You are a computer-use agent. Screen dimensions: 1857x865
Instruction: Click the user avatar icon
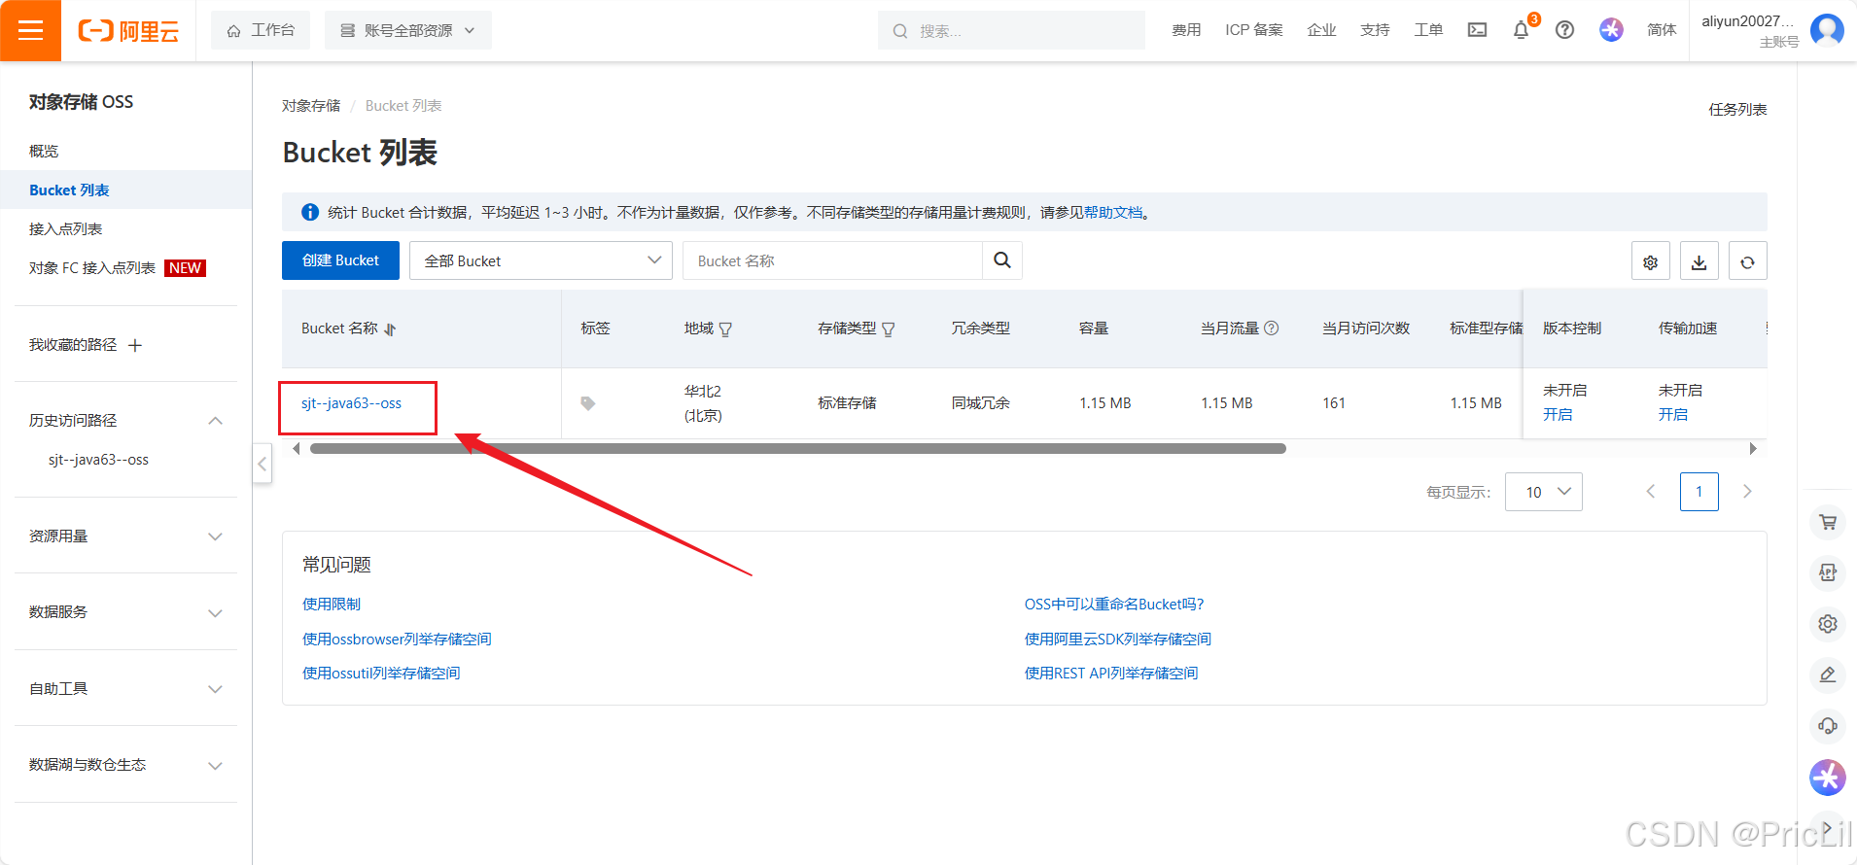(1827, 30)
